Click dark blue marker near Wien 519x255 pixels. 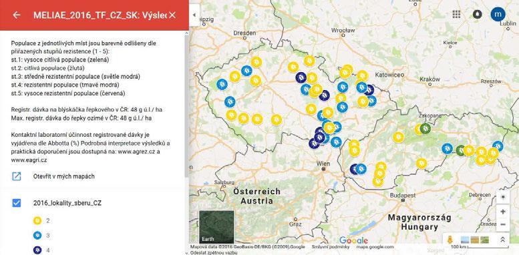click(x=354, y=169)
